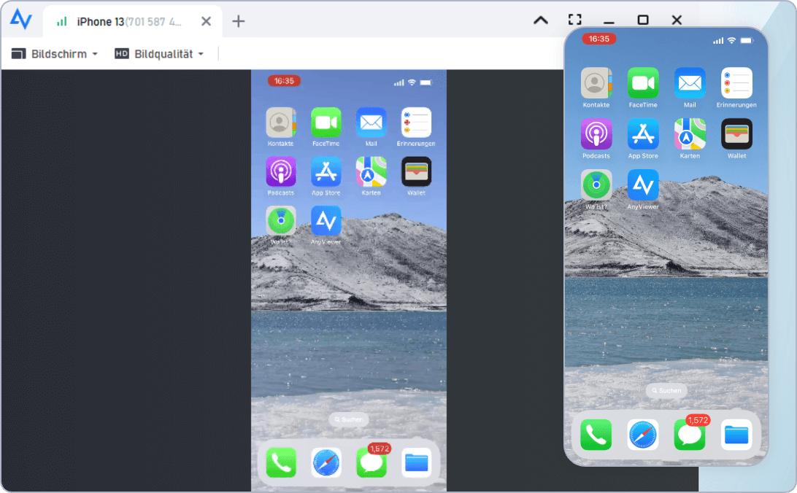Open Karten maps app in mirrored screen
The width and height of the screenshot is (797, 493).
point(371,171)
